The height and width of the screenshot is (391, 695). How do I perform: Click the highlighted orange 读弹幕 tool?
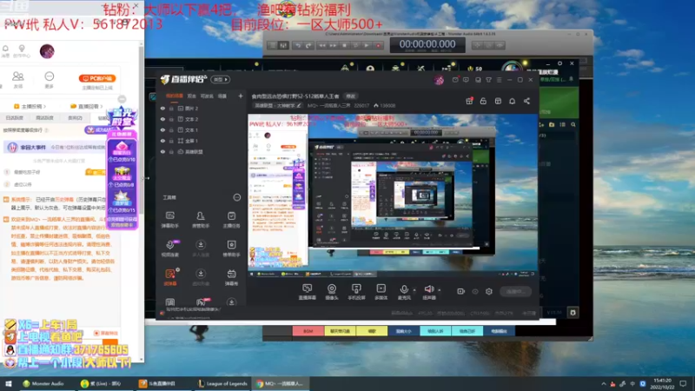point(170,277)
